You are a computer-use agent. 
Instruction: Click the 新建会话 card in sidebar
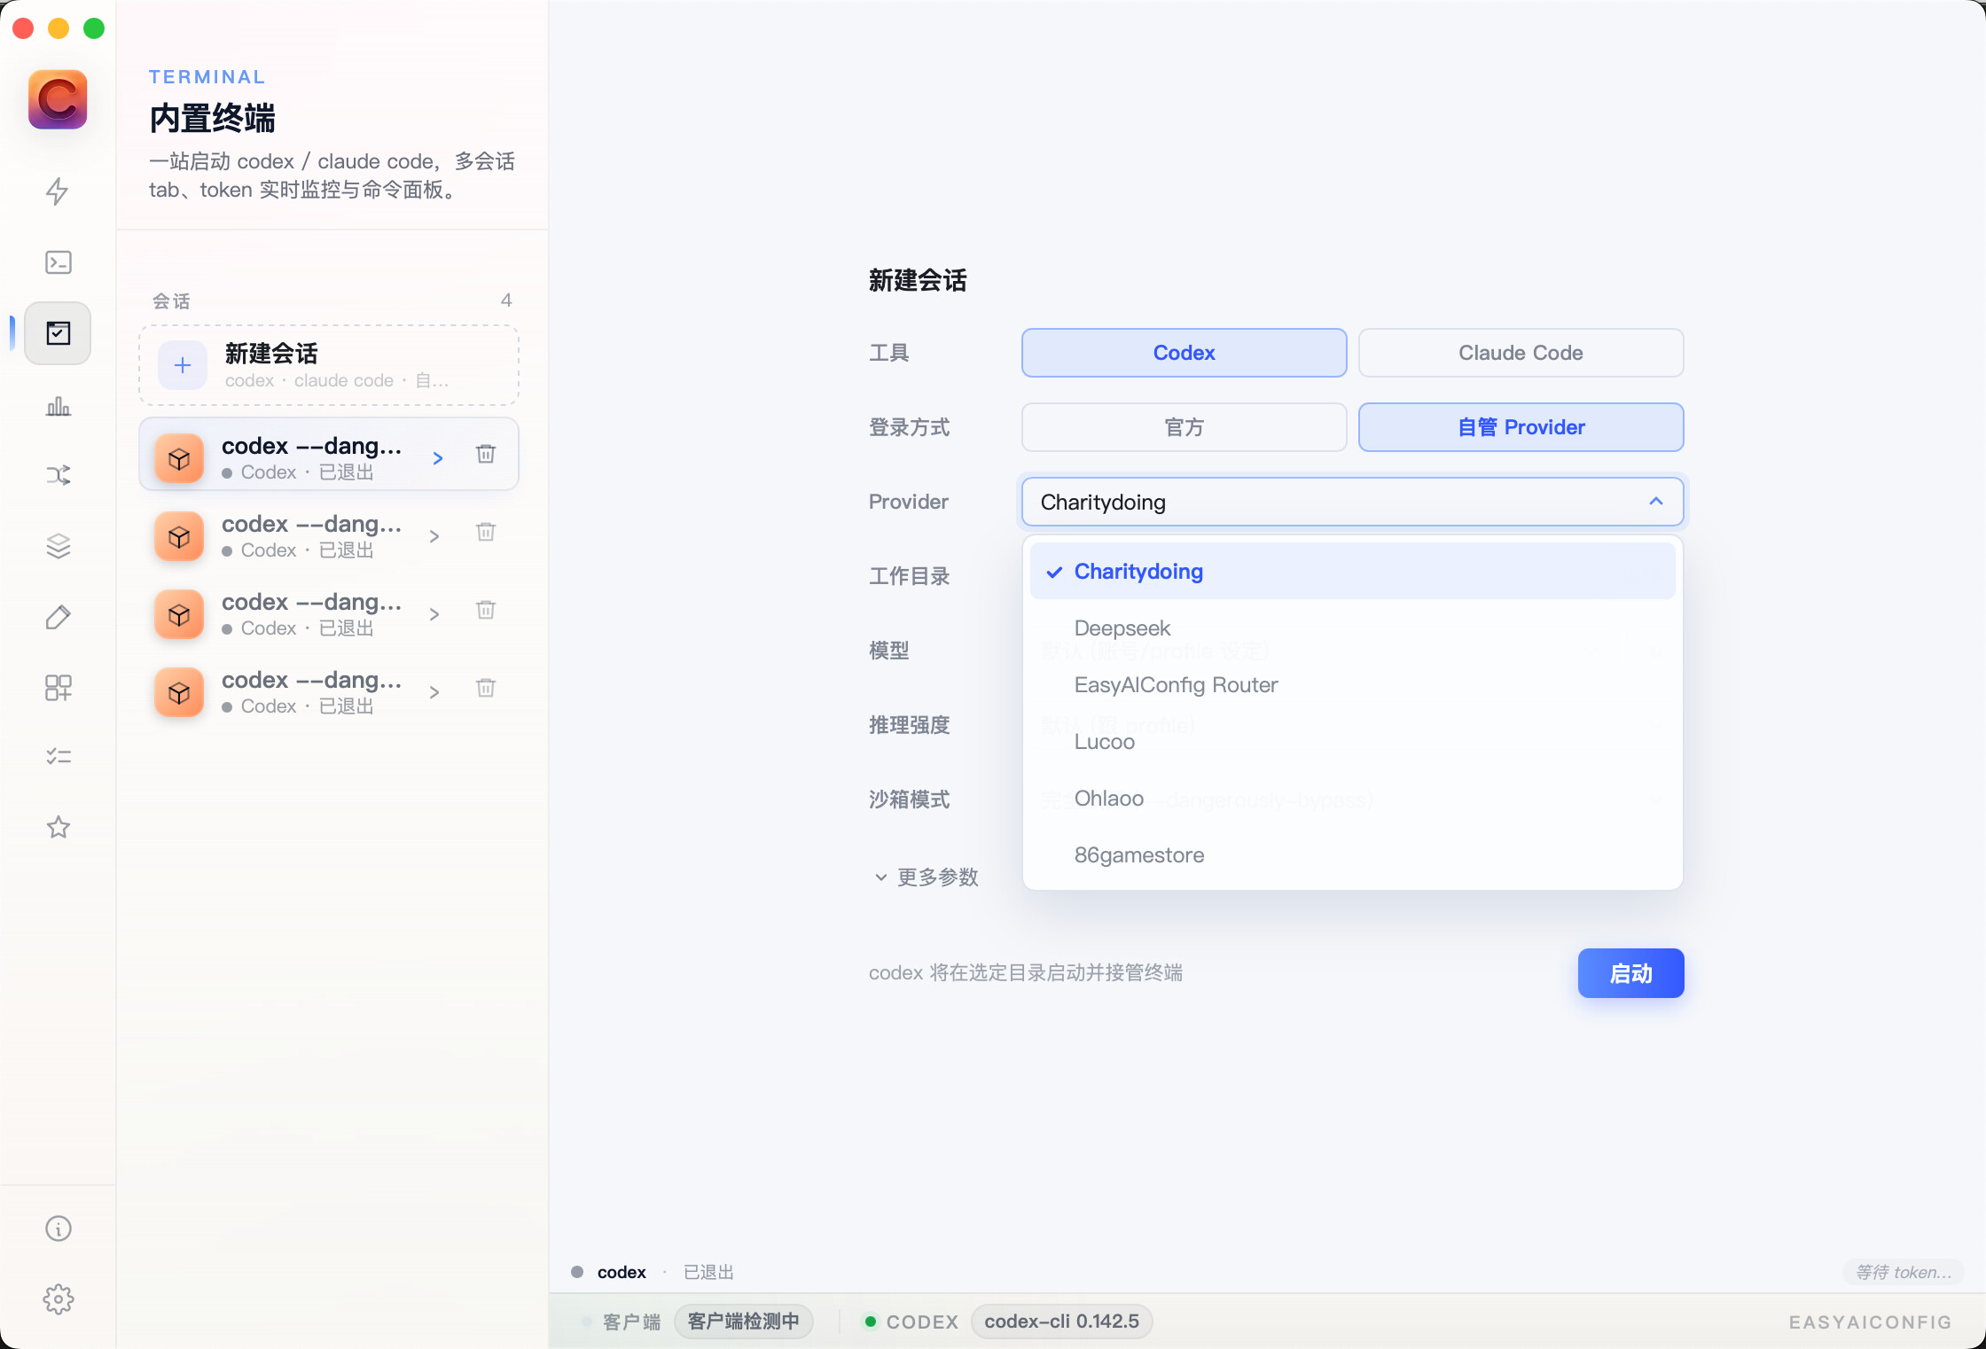329,365
